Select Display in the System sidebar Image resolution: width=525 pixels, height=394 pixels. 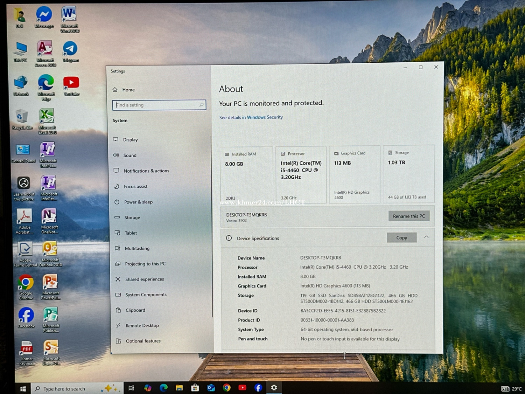pyautogui.click(x=130, y=140)
